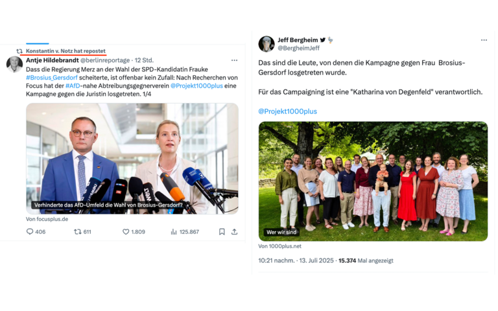The image size is (498, 311).
Task: Click the @BergheimJeff handle
Action: [x=298, y=48]
